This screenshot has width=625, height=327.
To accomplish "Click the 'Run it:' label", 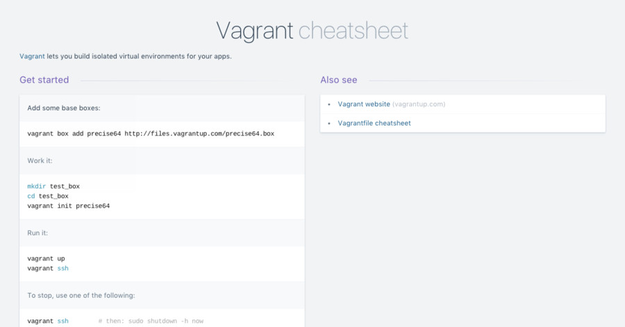I will coord(37,233).
